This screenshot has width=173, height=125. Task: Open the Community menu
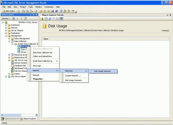coord(49,7)
